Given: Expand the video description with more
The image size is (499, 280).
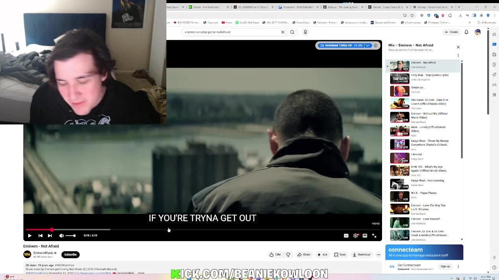Looking at the screenshot, I should pos(141,273).
